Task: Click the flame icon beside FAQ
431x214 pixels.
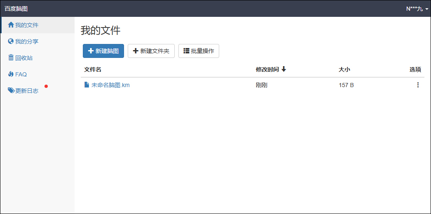Action: coord(11,74)
